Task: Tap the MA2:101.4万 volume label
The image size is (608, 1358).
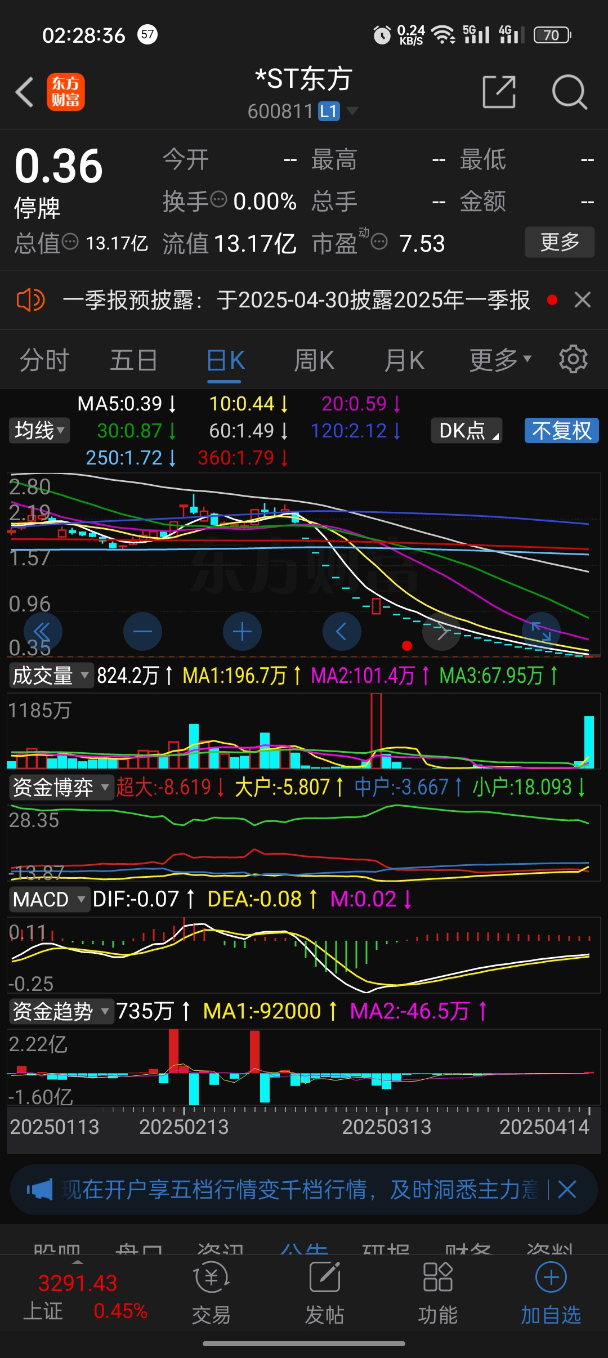Action: click(x=370, y=675)
